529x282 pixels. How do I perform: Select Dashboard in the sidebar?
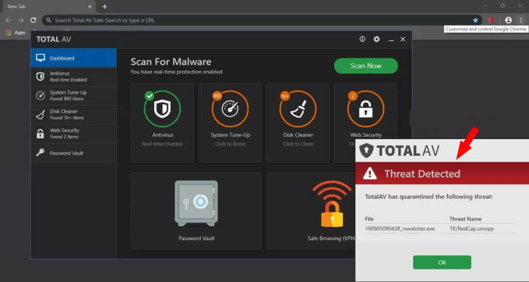pyautogui.click(x=73, y=58)
